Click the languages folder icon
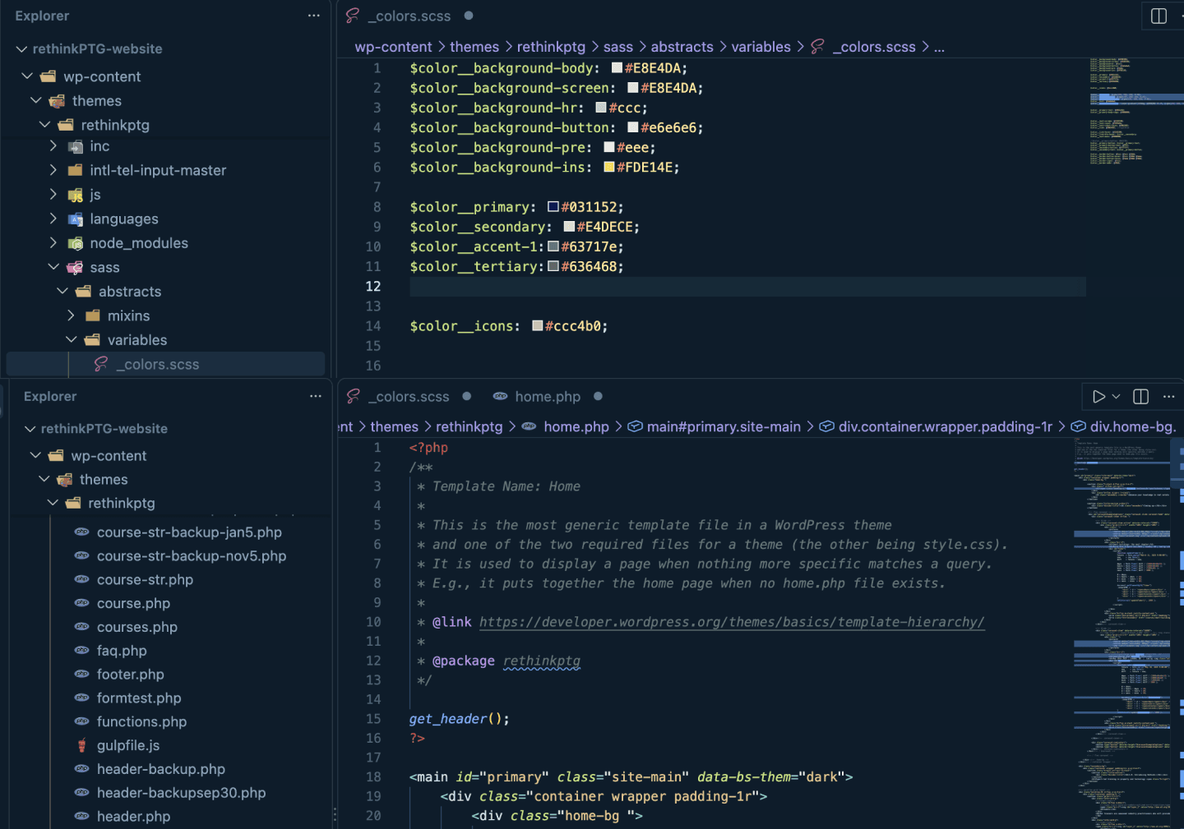1184x829 pixels. tap(75, 219)
